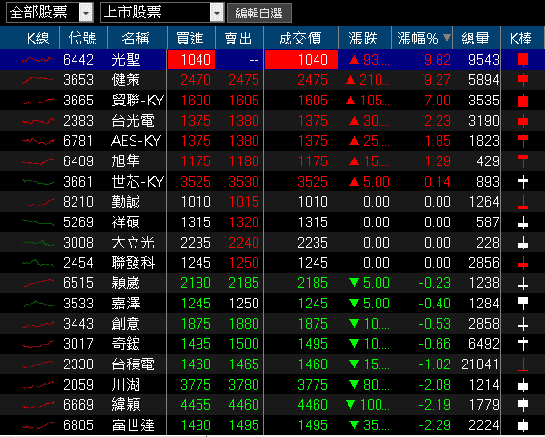
Task: Select stock name 穎崴
Action: (x=126, y=283)
